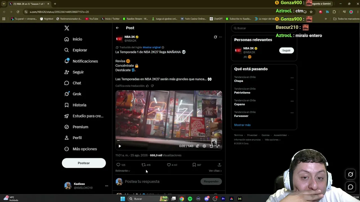The height and width of the screenshot is (202, 360).
Task: Open the YouTube bookmark
Action: click(x=92, y=19)
